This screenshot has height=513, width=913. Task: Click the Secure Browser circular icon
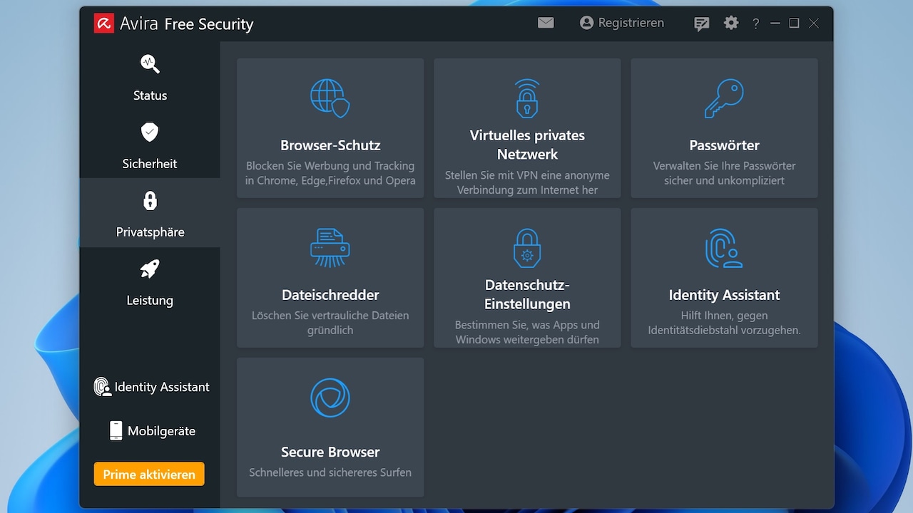[x=330, y=398]
